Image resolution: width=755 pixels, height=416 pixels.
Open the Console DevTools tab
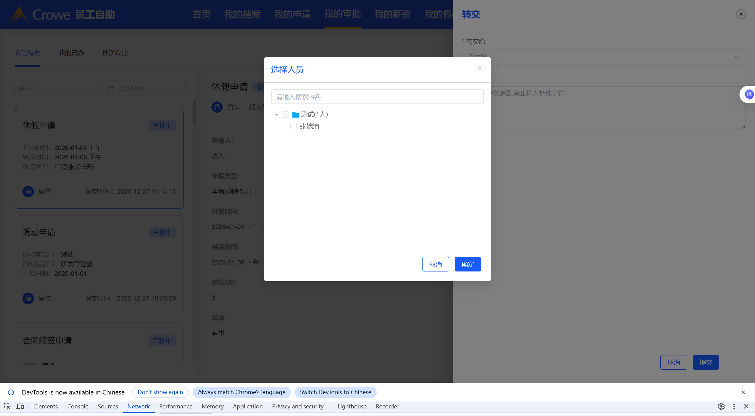coord(78,406)
